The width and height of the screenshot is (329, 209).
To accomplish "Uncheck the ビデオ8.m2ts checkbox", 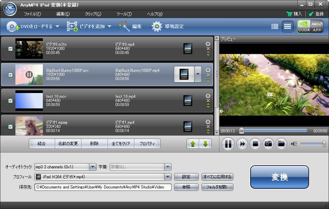I will pos(10,49).
